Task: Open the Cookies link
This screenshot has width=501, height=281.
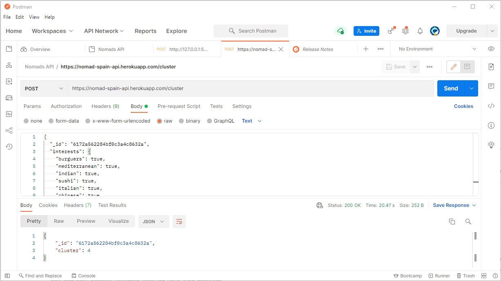Action: click(463, 106)
